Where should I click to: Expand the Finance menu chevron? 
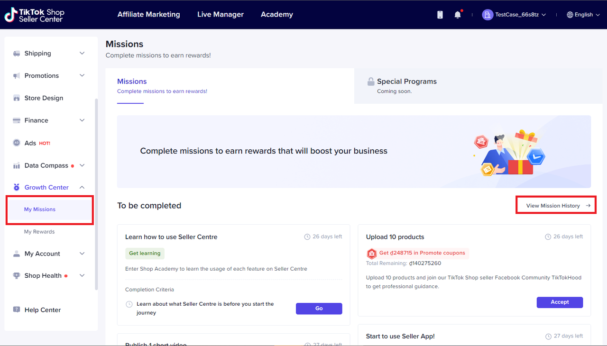coord(82,120)
